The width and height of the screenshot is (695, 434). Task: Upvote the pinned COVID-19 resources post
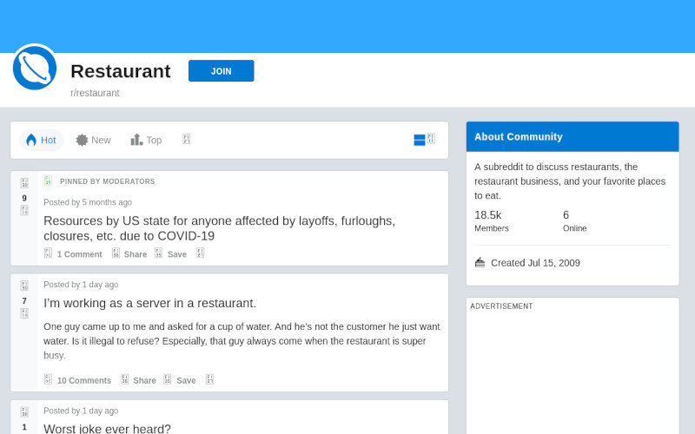pyautogui.click(x=24, y=183)
